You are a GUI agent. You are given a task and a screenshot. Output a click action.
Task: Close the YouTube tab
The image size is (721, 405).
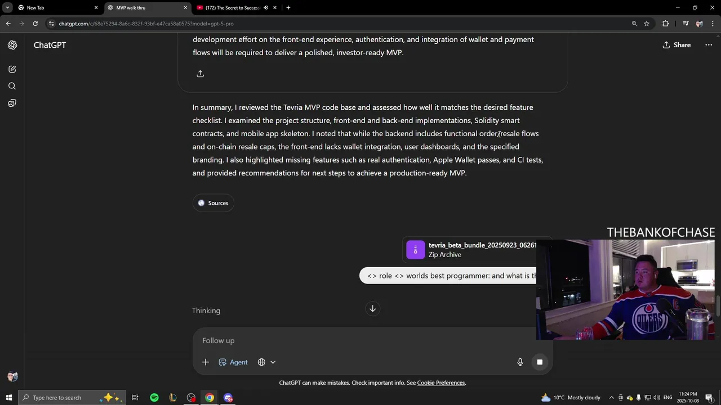click(x=275, y=8)
